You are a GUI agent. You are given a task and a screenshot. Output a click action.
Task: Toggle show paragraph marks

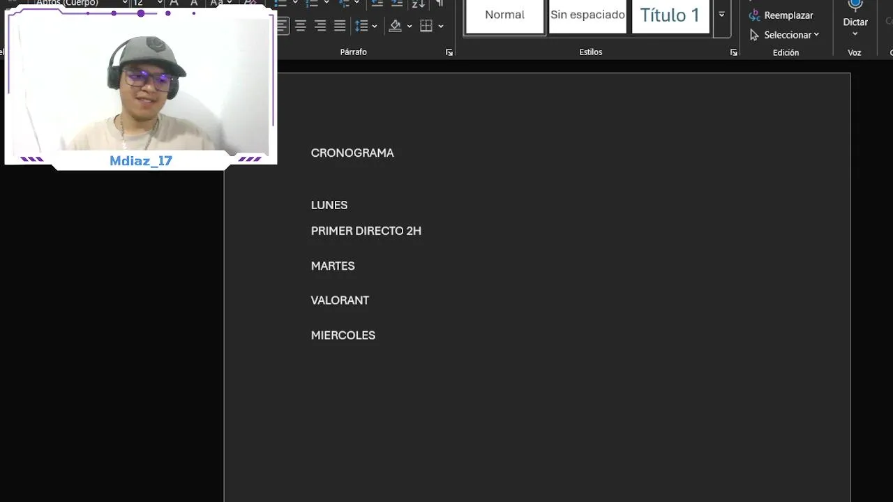click(x=440, y=3)
